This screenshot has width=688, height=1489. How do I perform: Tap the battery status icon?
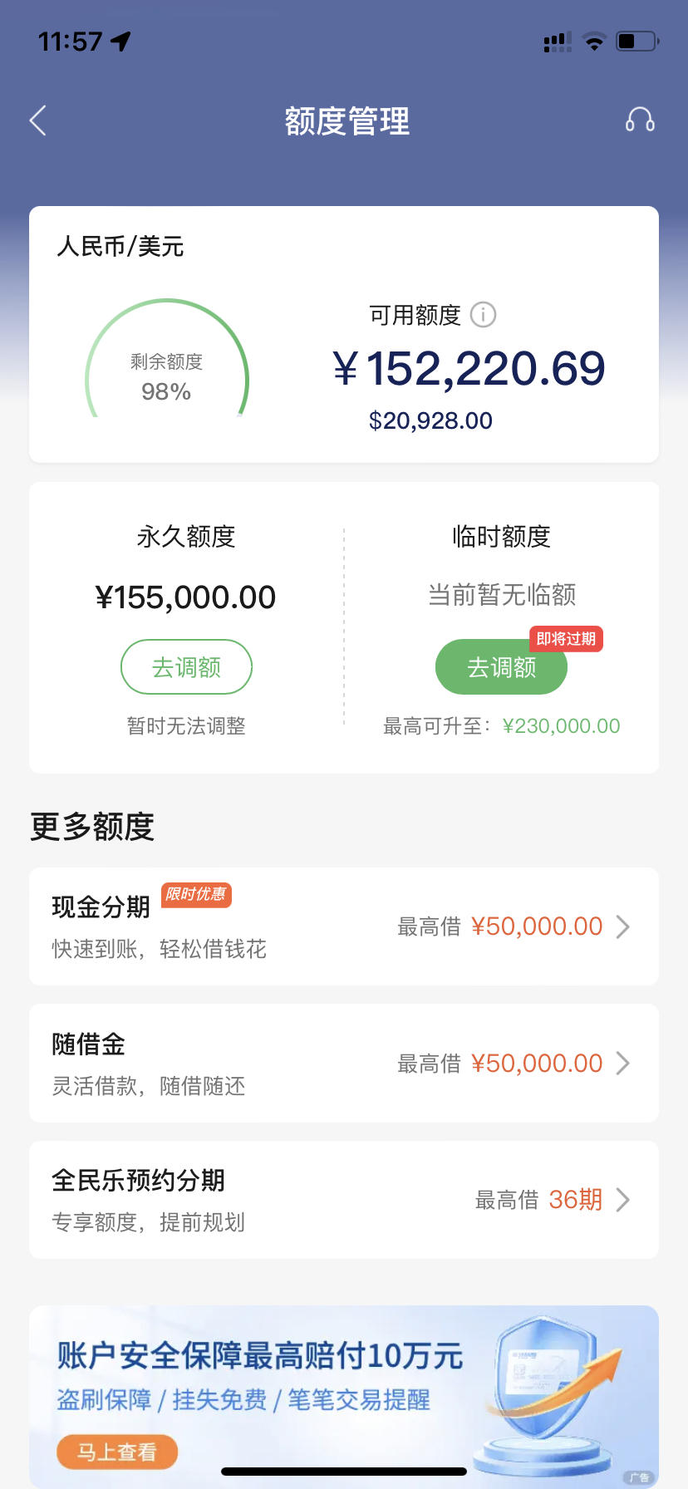point(637,41)
